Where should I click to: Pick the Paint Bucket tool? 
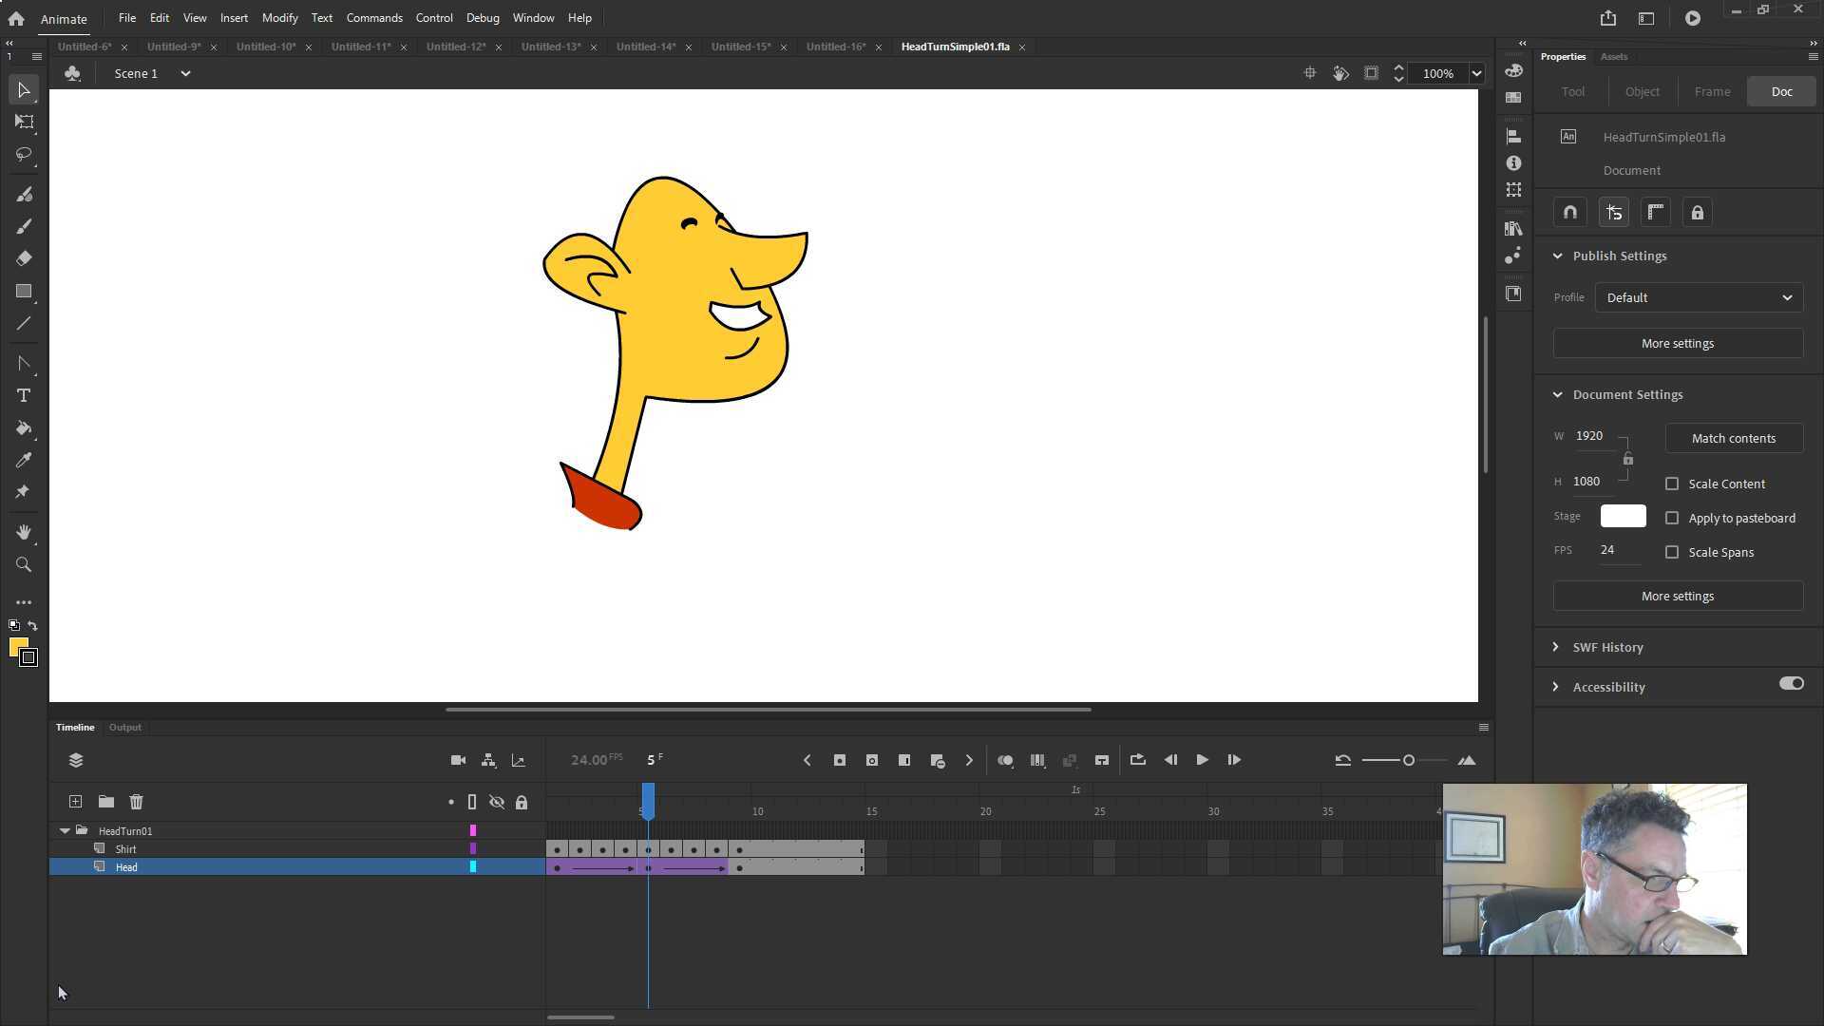pos(24,428)
